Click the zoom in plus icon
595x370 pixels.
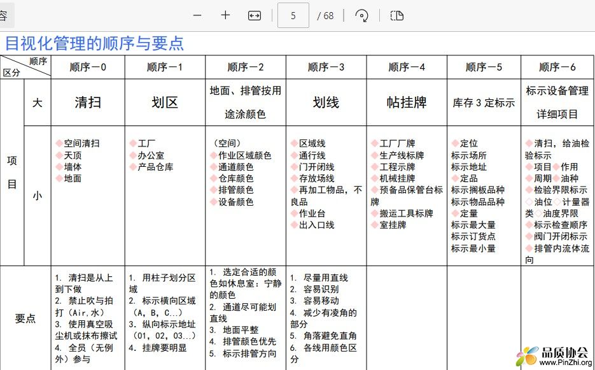pyautogui.click(x=225, y=15)
